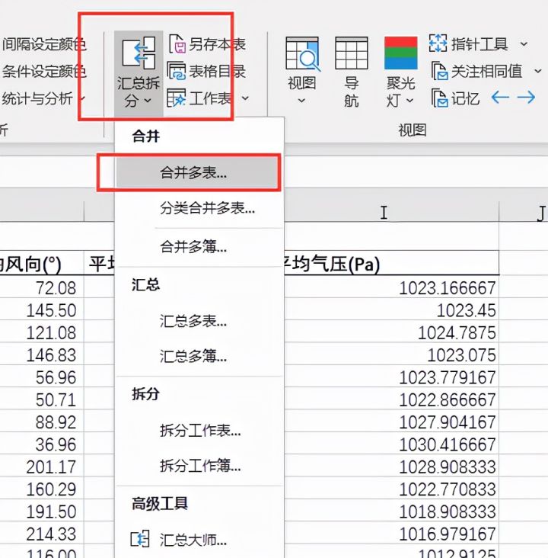This screenshot has height=558, width=548.
Task: Click cell with value 56.96
Action: [42, 377]
